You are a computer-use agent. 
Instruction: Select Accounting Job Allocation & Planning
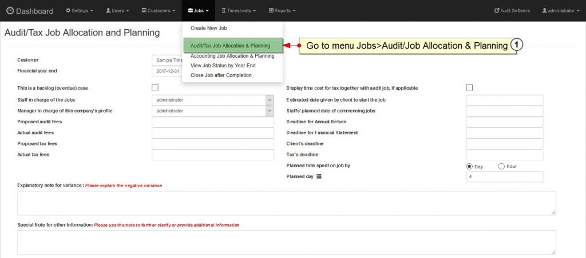[x=232, y=56]
